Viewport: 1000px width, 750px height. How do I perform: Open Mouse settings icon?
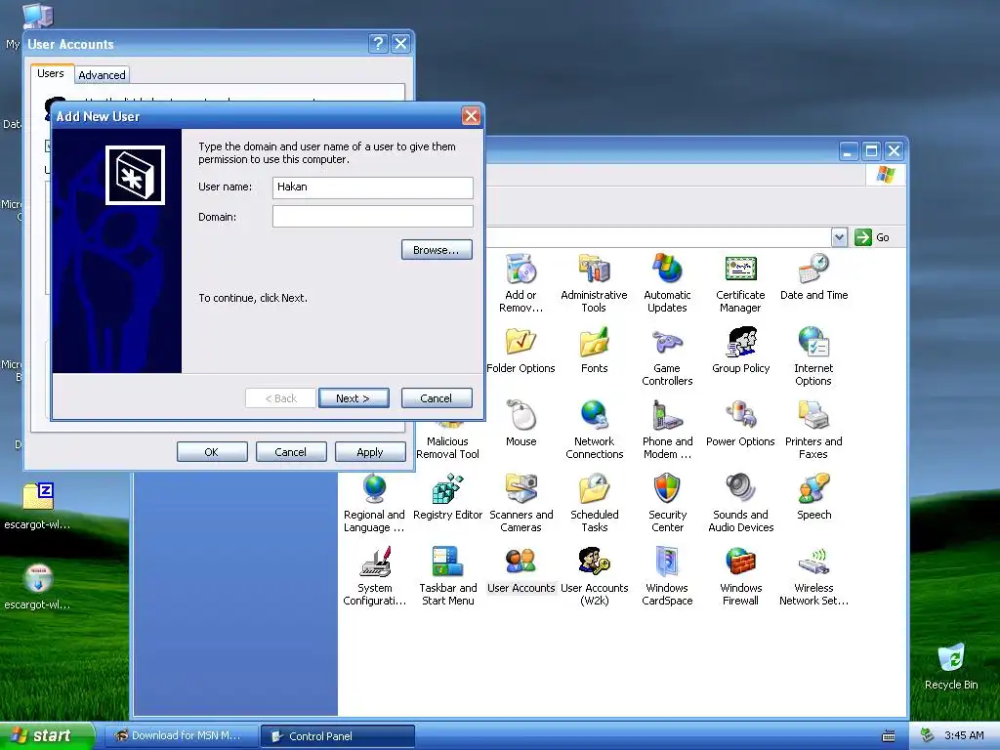click(521, 424)
